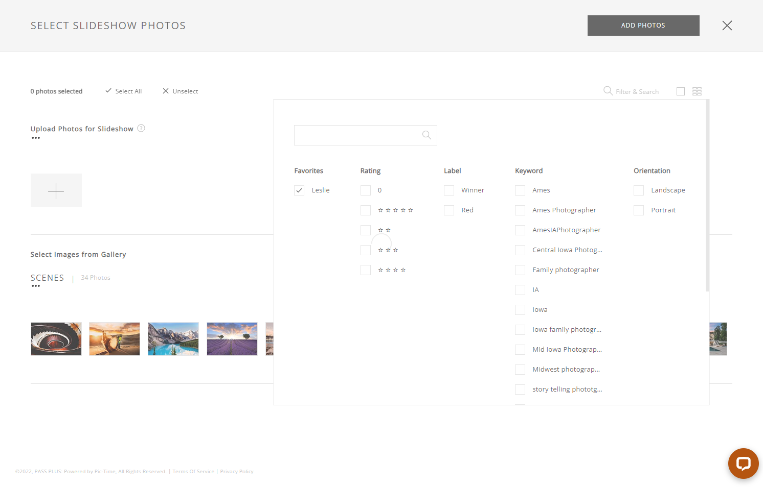
Task: Check the Midwest photograp... keyword checkbox
Action: point(520,370)
